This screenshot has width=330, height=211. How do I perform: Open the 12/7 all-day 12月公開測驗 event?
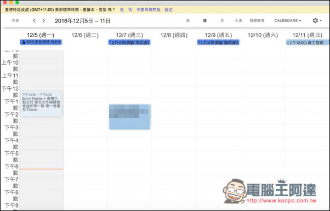129,43
